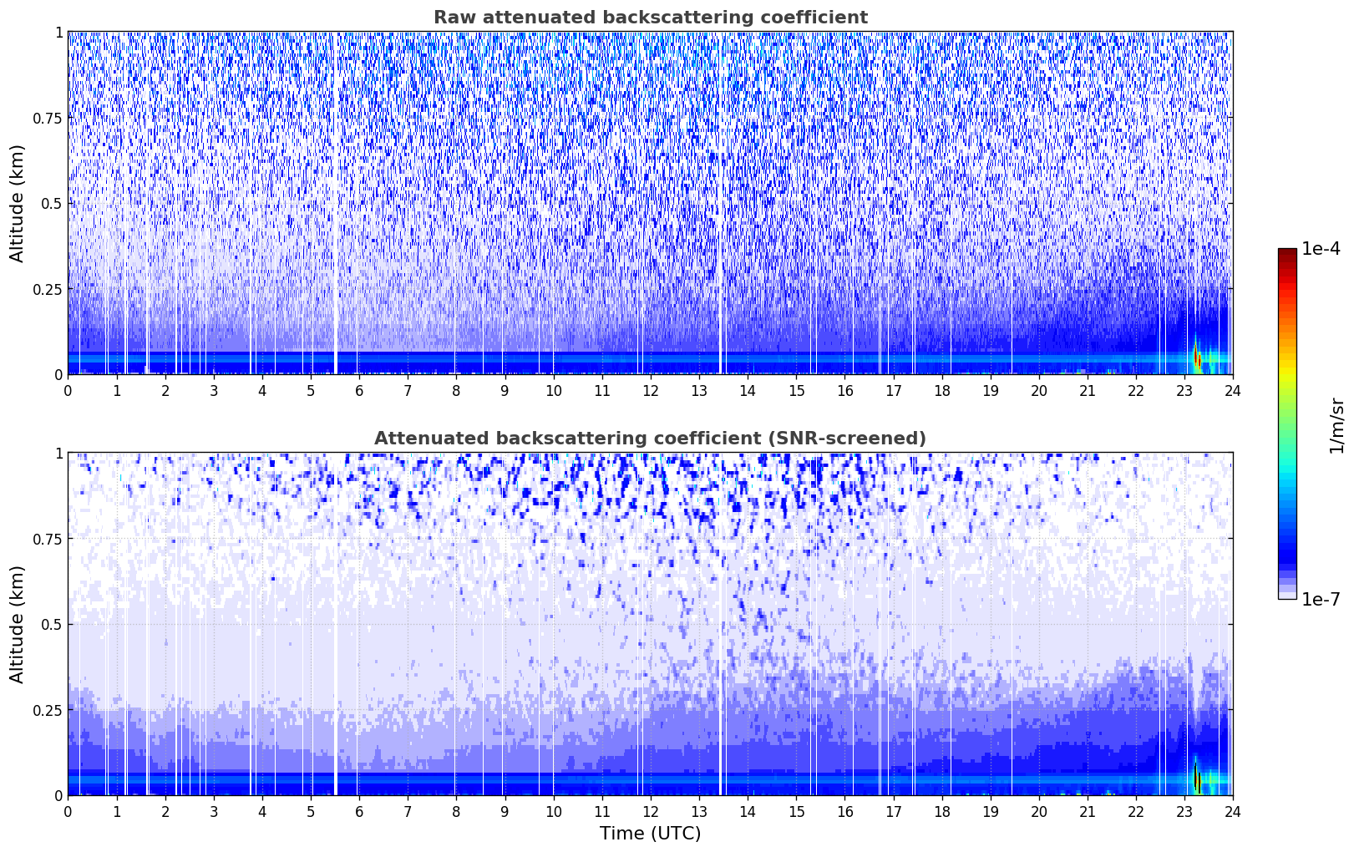Click the '10' hour tick under the SNR-screened plot
The image size is (1354, 852).
pos(553,811)
